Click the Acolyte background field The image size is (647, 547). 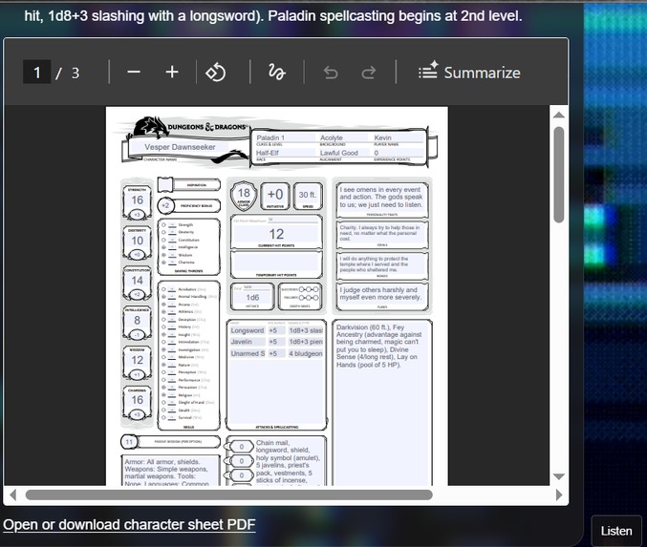click(343, 137)
